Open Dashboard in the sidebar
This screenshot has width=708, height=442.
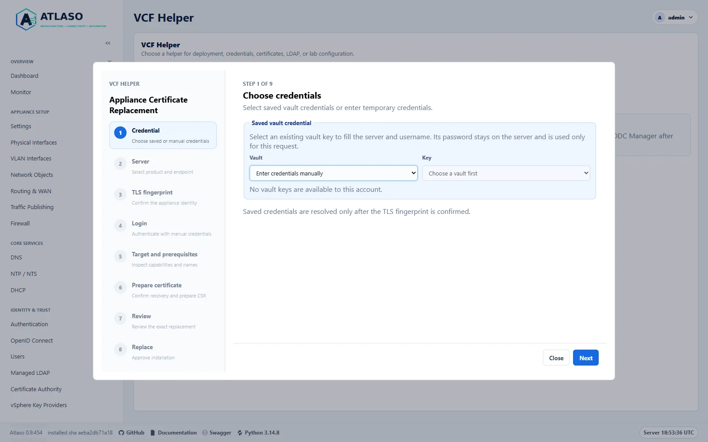pyautogui.click(x=24, y=76)
